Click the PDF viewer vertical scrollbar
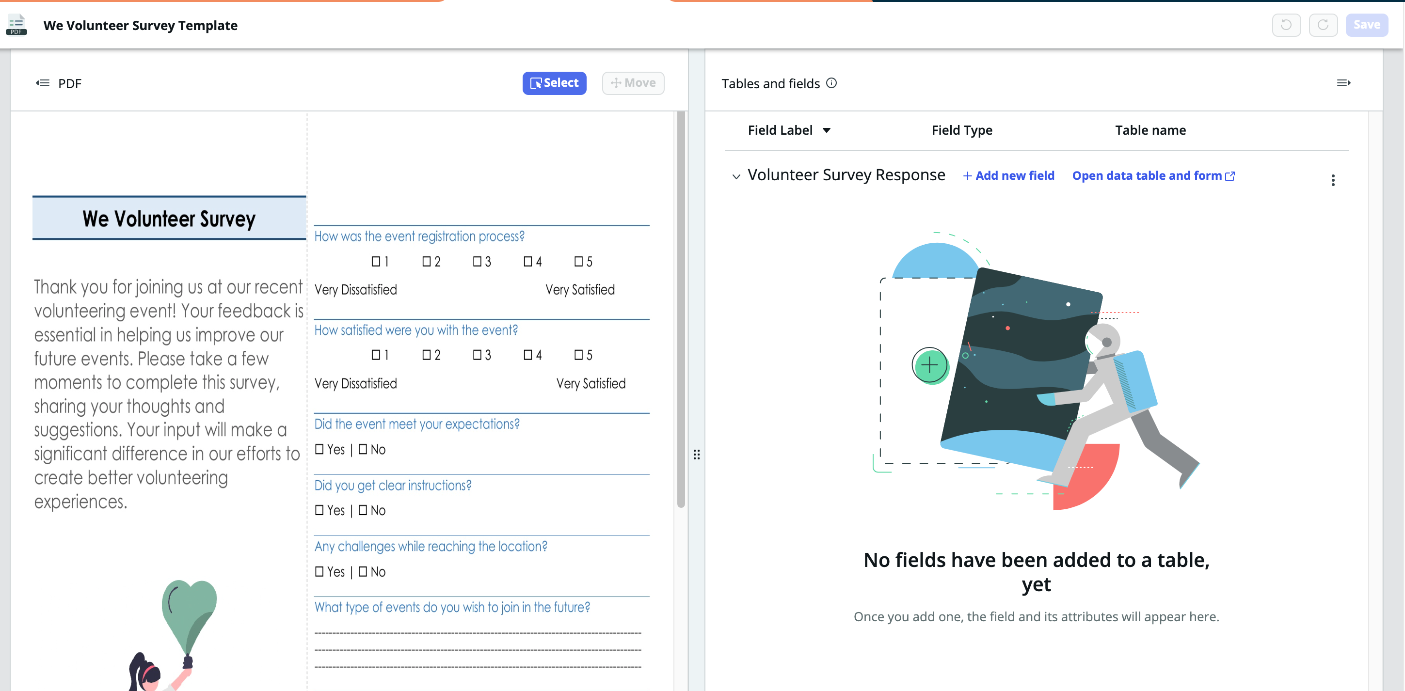This screenshot has width=1405, height=691. click(681, 310)
